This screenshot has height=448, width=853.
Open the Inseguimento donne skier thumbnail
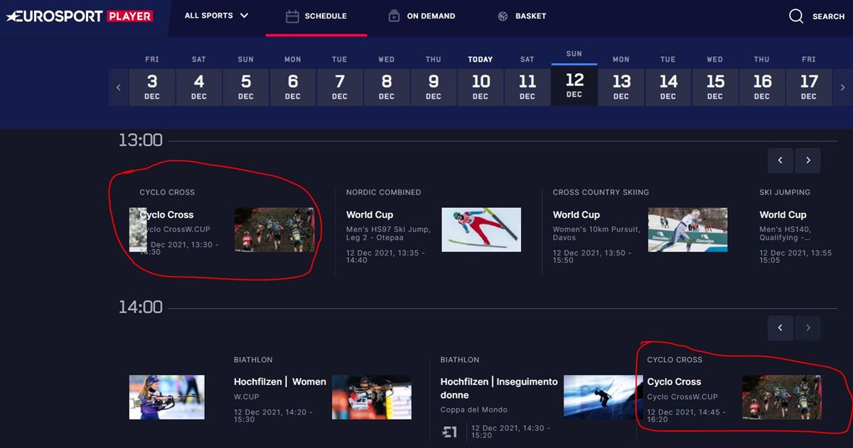click(x=603, y=397)
